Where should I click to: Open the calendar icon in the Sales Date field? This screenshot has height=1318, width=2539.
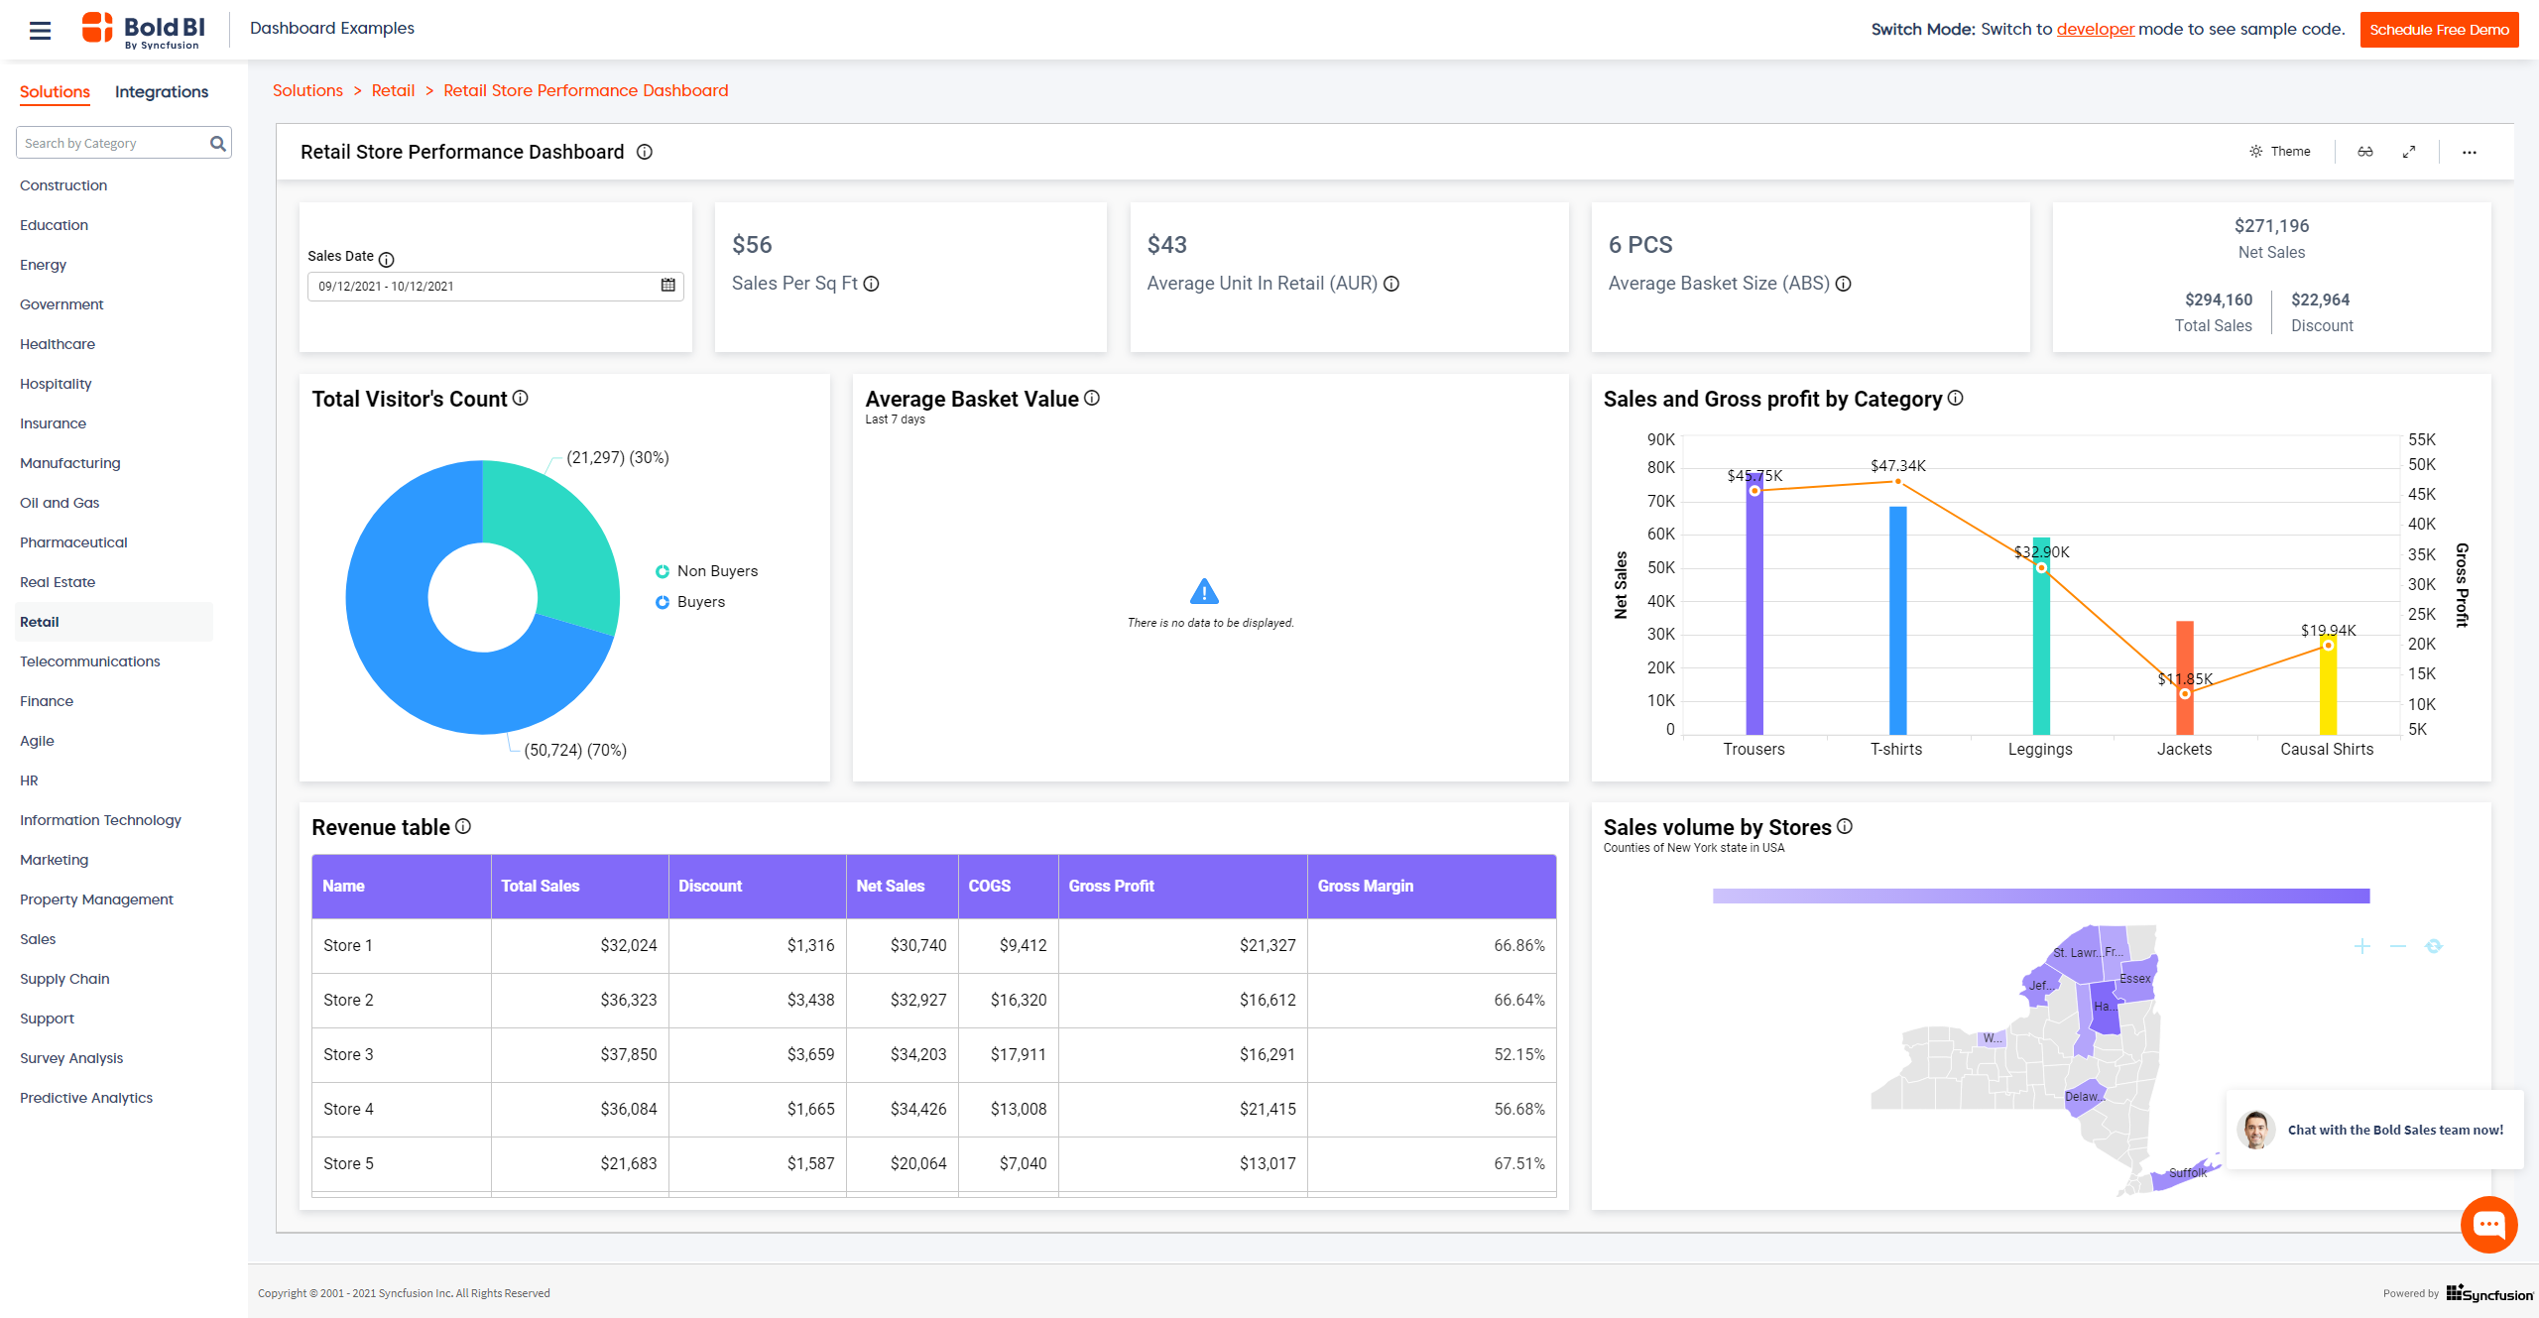pos(667,286)
